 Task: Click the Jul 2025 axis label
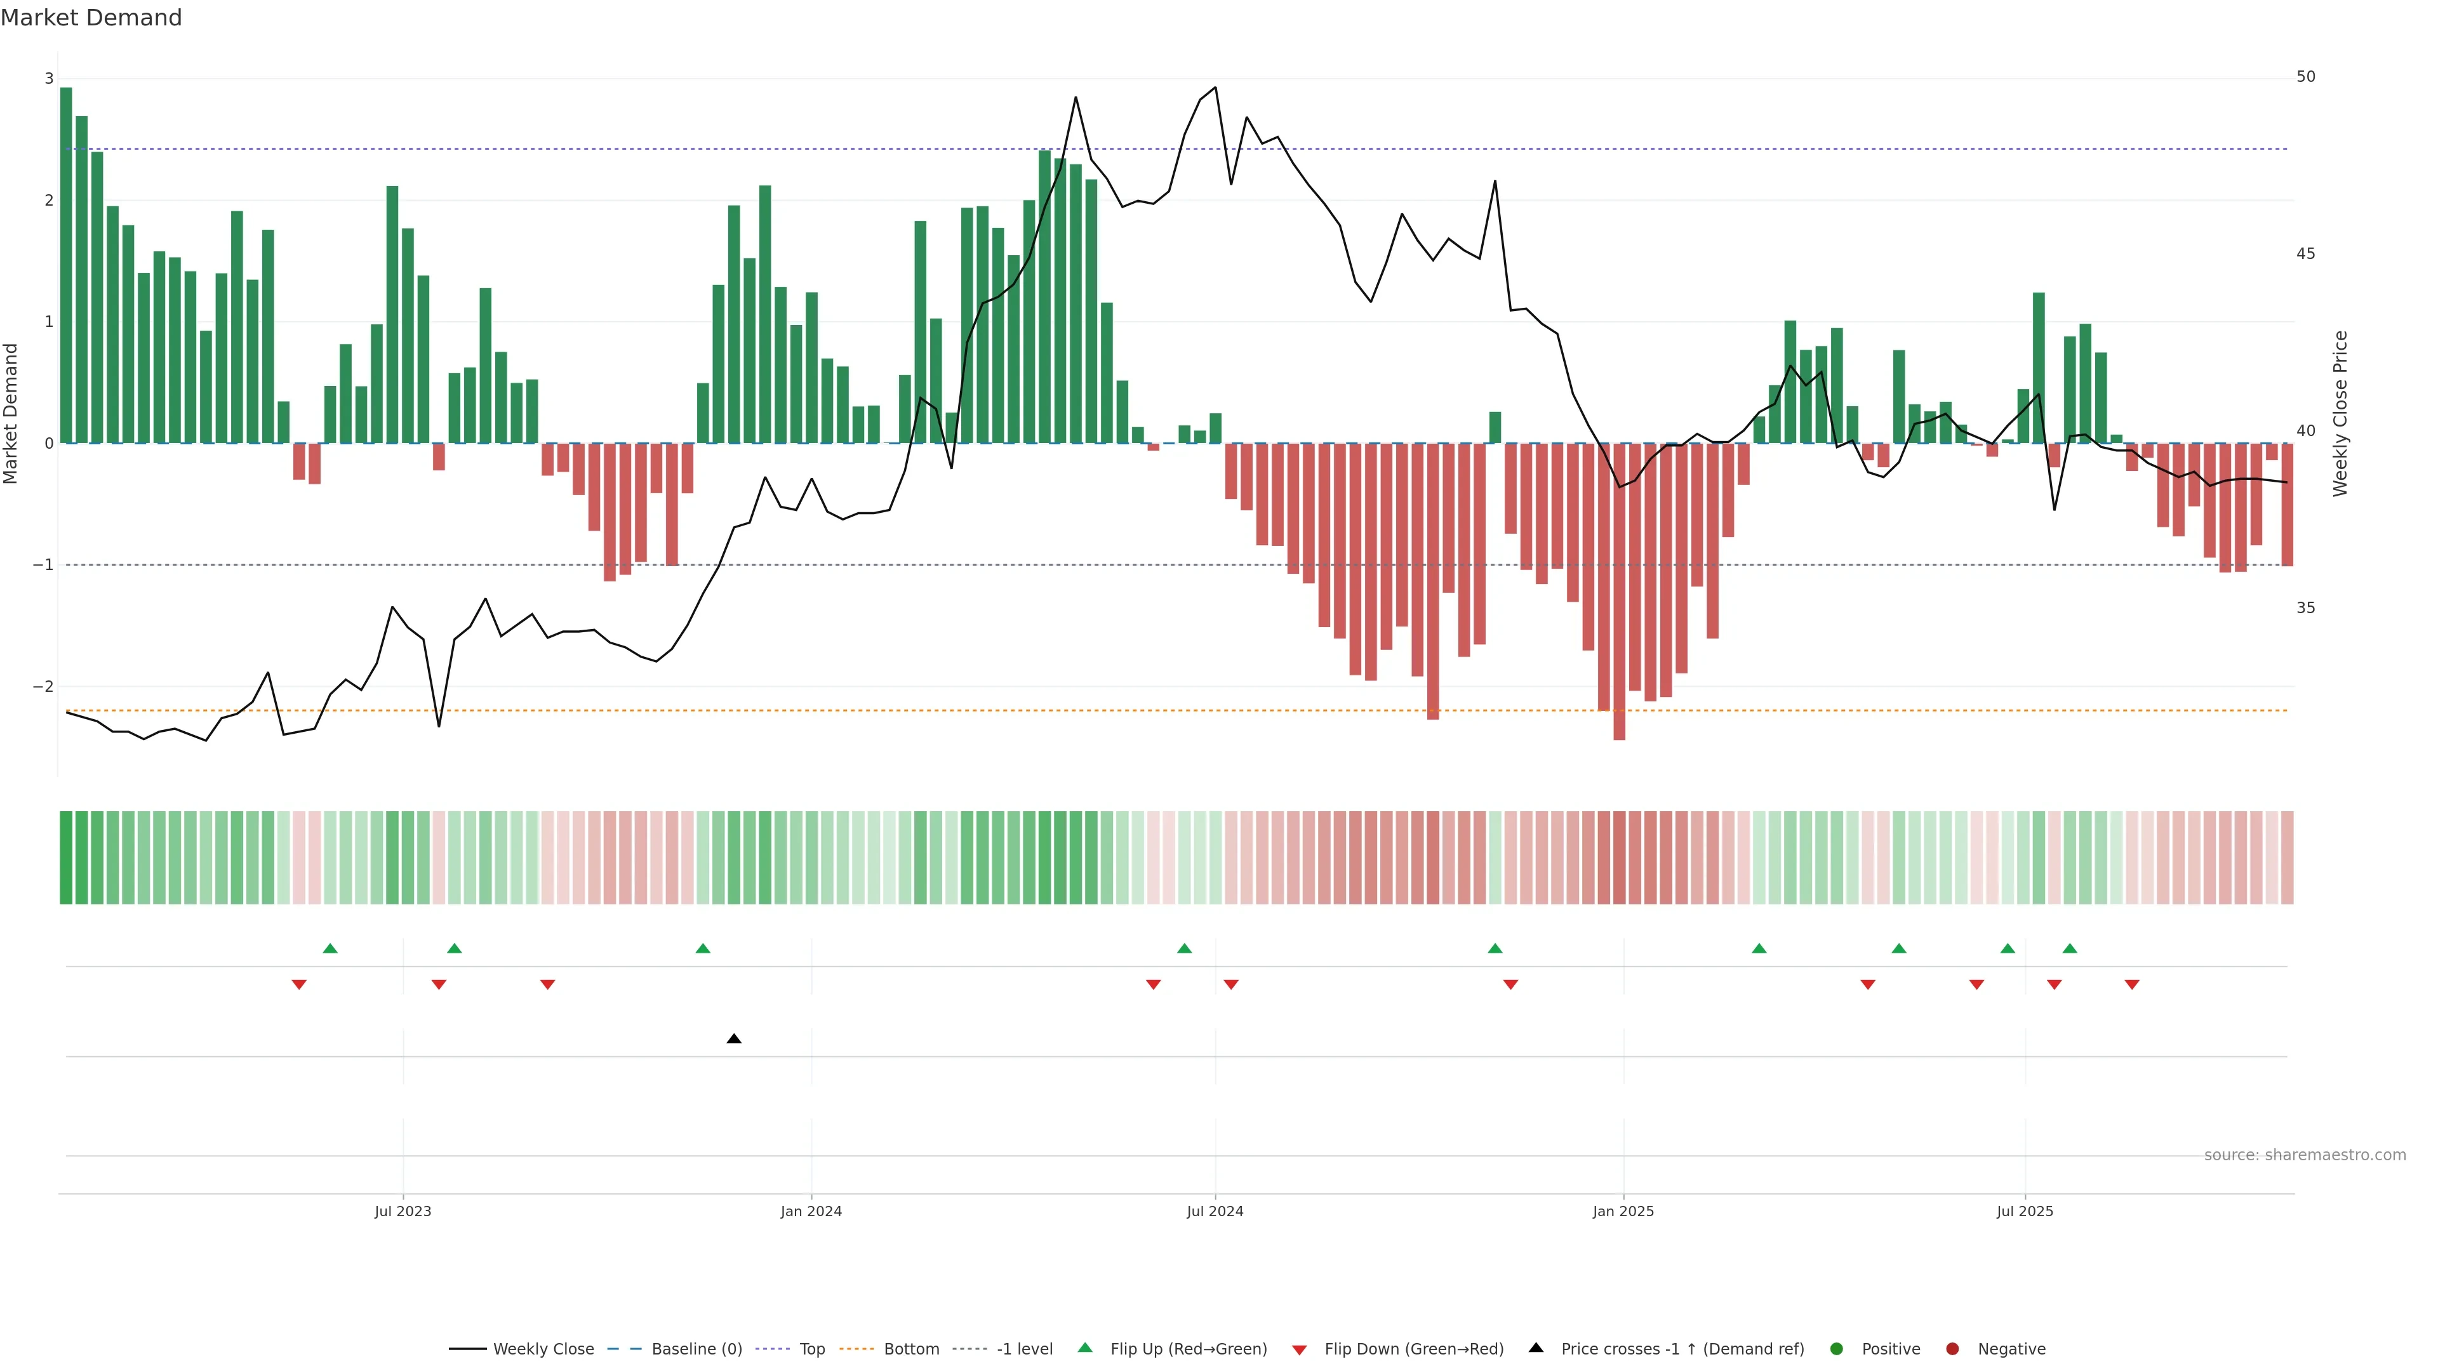[x=2025, y=1211]
